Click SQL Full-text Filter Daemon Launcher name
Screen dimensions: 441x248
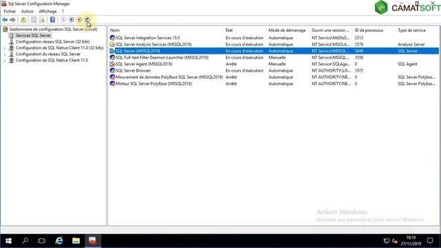point(162,57)
